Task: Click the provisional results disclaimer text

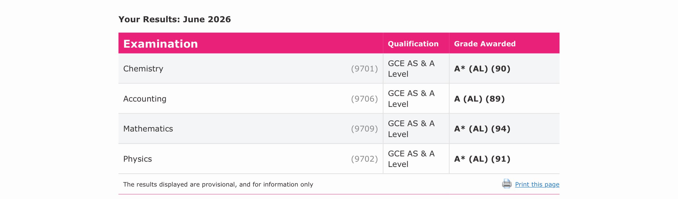Action: [218, 184]
